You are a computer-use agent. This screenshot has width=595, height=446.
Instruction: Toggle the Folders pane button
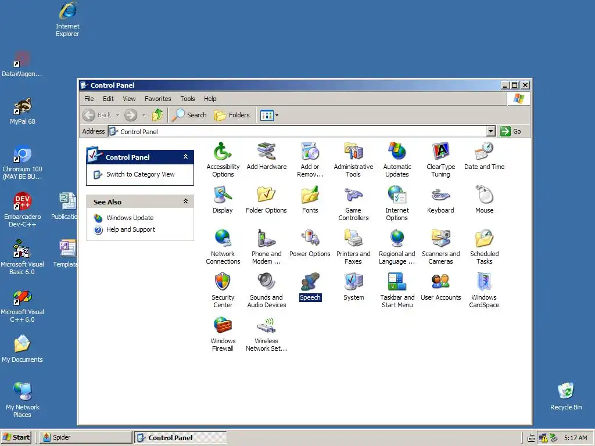232,115
